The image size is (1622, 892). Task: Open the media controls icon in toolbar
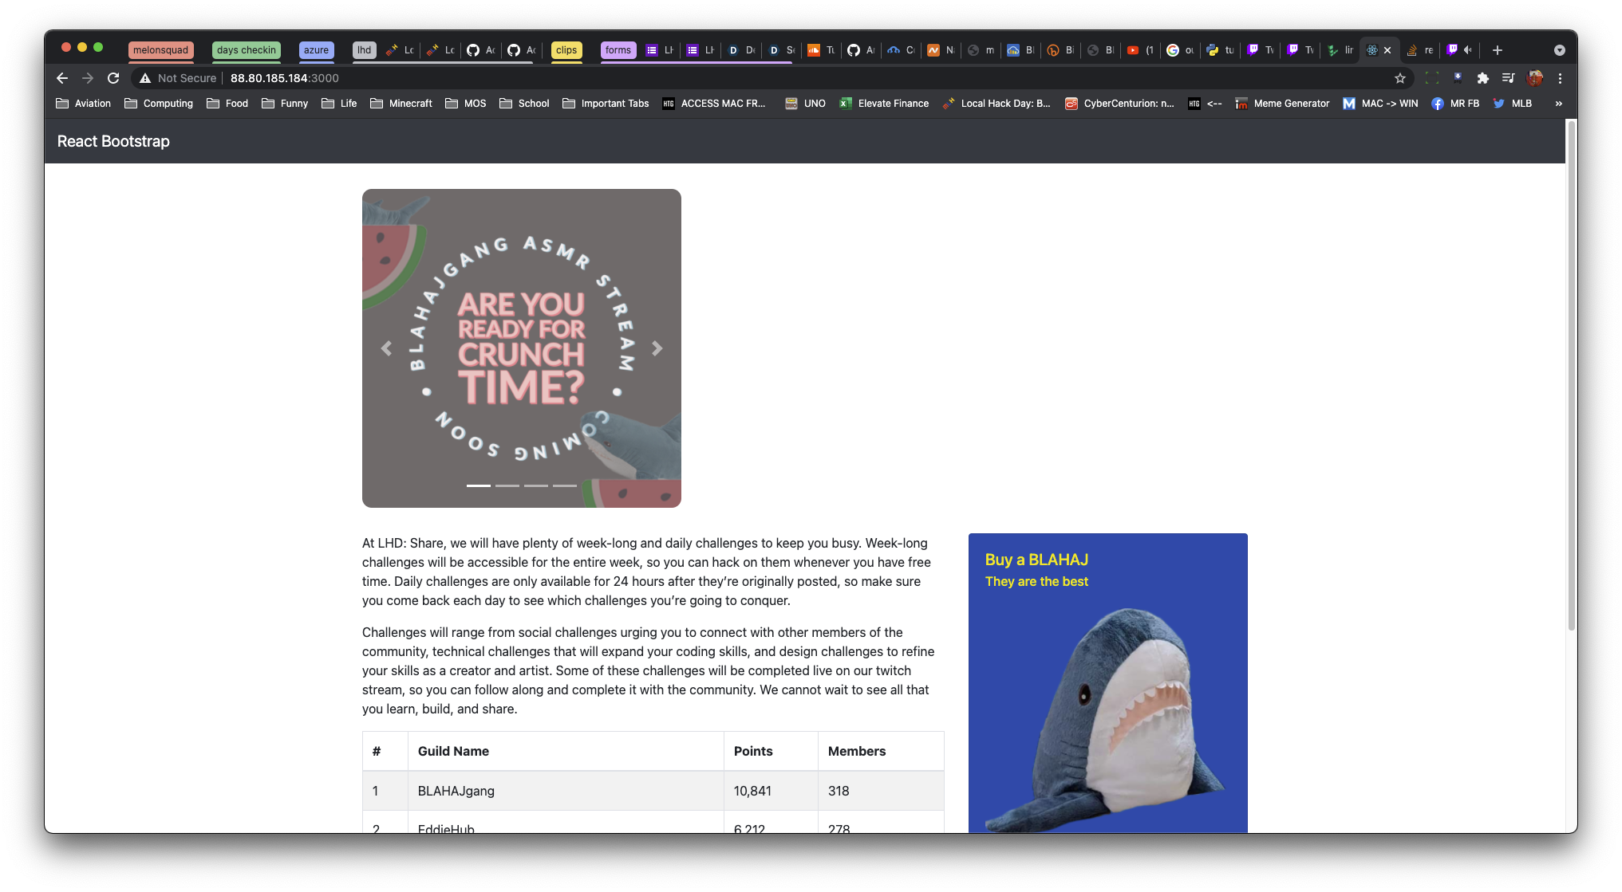click(1508, 78)
